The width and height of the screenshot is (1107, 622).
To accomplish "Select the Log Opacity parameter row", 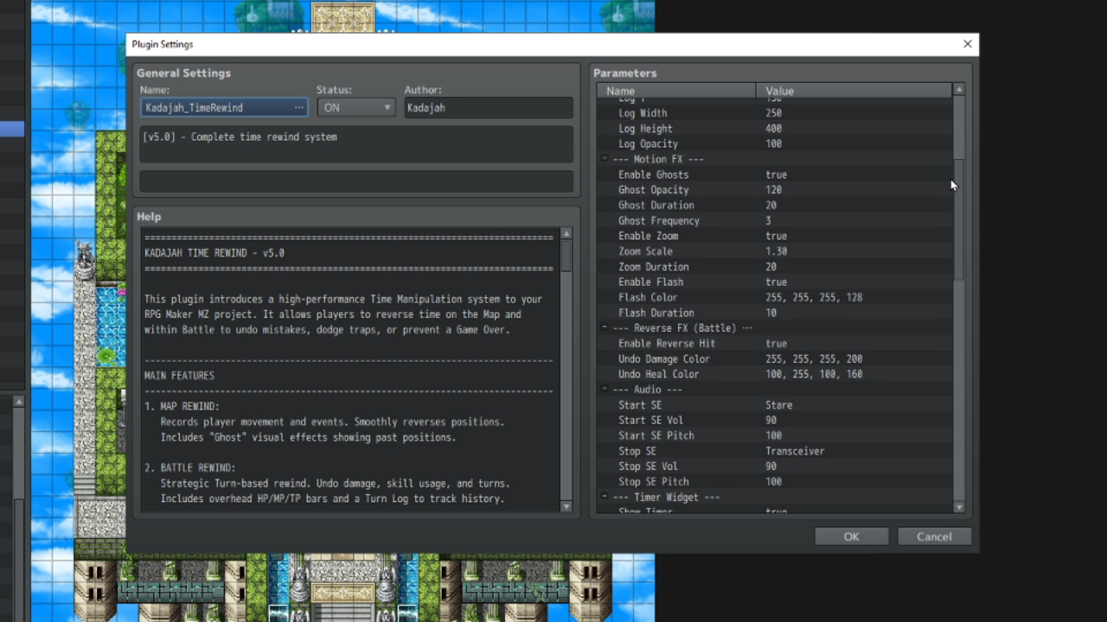I will pyautogui.click(x=774, y=144).
